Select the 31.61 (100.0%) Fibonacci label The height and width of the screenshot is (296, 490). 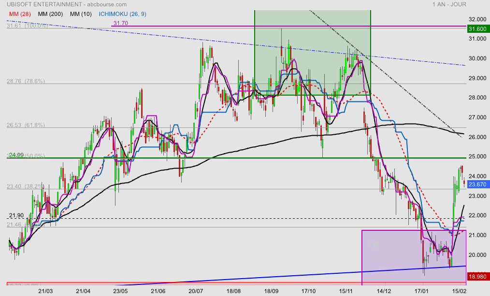tap(28, 26)
